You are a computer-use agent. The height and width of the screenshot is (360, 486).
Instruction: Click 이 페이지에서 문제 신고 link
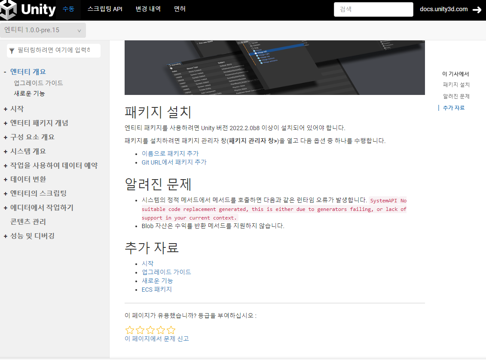click(x=157, y=339)
